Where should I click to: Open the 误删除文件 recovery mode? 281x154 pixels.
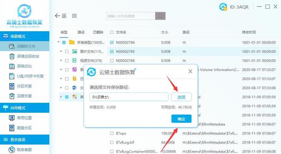[25, 46]
